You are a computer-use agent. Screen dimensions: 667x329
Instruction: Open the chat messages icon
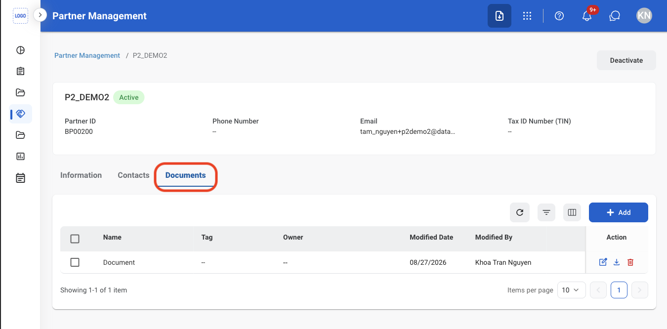pos(615,16)
